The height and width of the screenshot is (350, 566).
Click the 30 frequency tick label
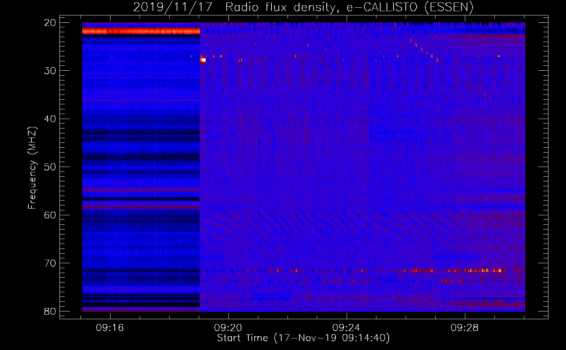(x=50, y=71)
